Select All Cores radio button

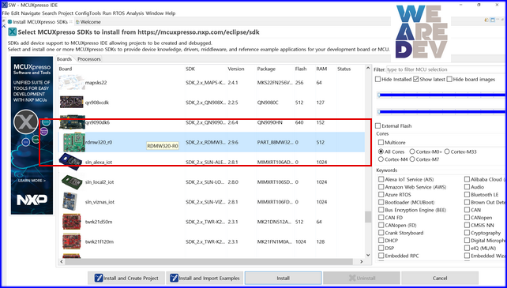tap(381, 151)
